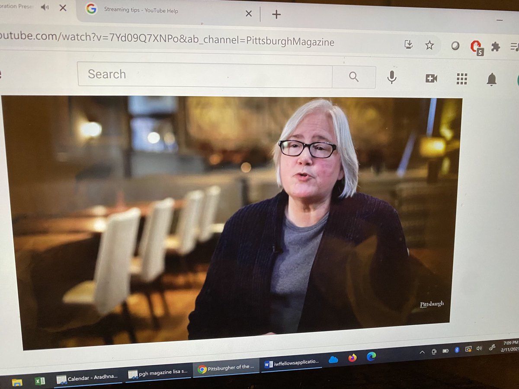
Task: Click the YouTube URL in the address bar
Action: coord(167,40)
